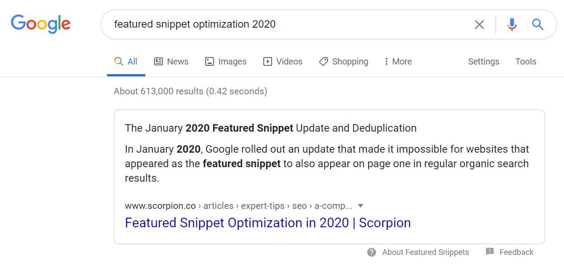Screen dimensions: 564x265
Task: Clear the search box with X
Action: [479, 25]
